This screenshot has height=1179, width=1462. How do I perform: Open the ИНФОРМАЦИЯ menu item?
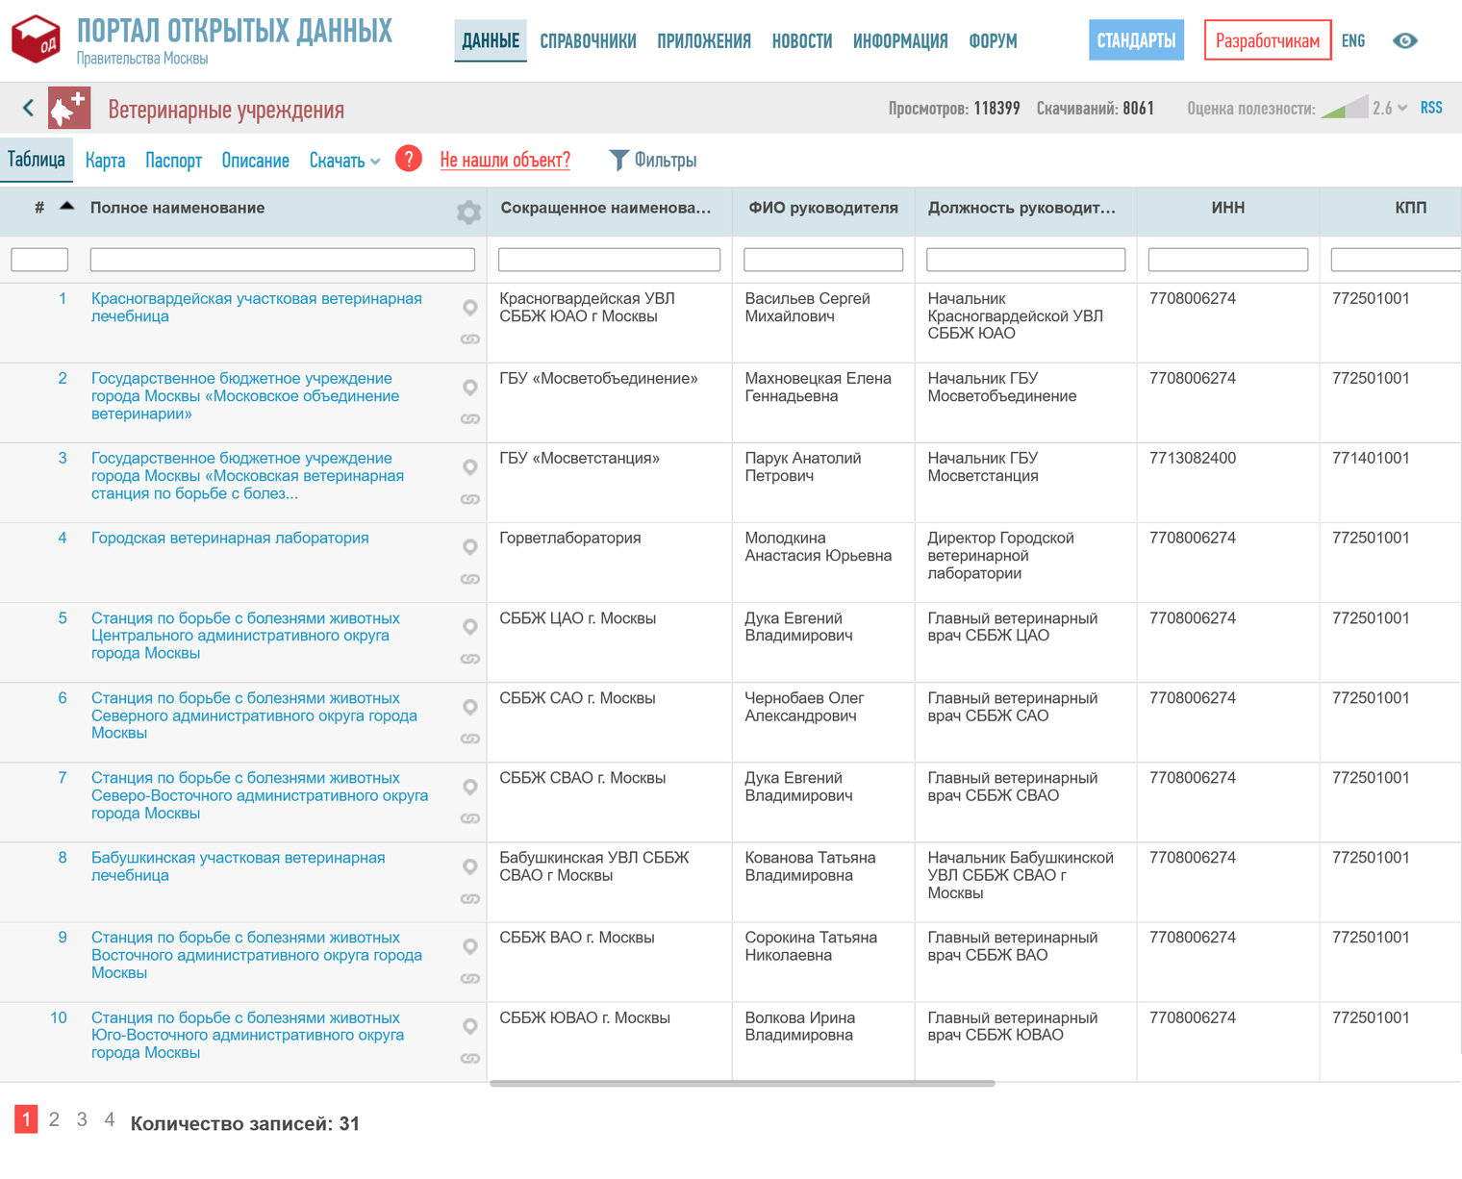coord(900,41)
